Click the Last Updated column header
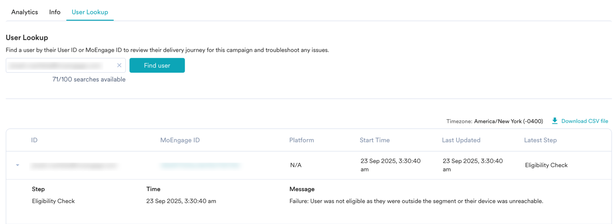Screen dimensions: 616x224 461,140
